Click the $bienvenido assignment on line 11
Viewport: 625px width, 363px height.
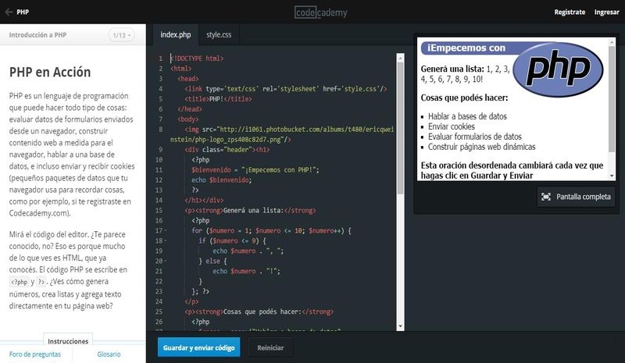pos(255,169)
